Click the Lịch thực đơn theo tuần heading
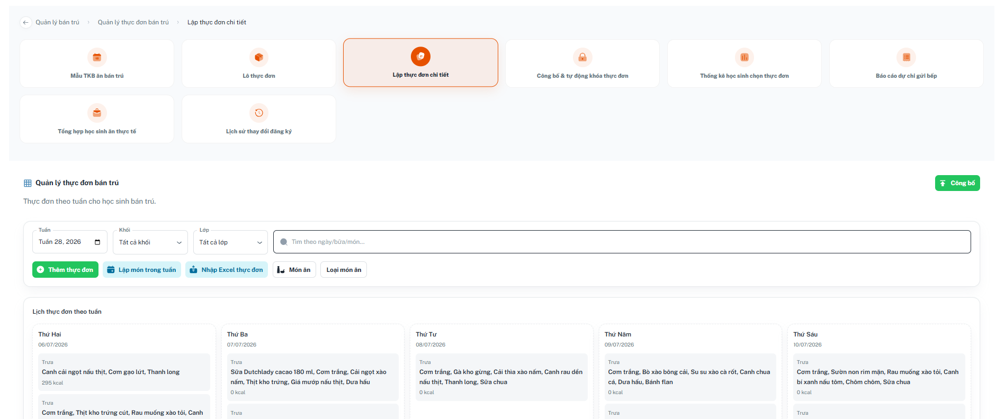 tap(67, 312)
